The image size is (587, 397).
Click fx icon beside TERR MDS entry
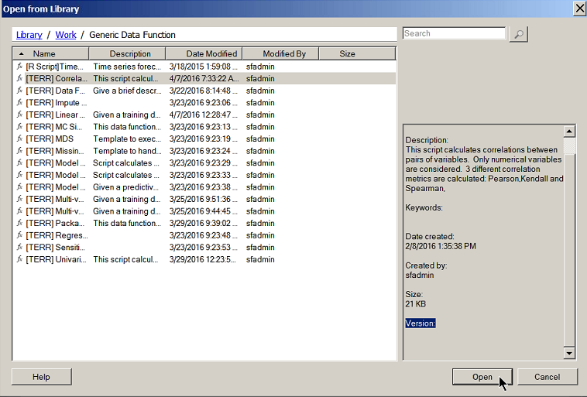[x=19, y=139]
